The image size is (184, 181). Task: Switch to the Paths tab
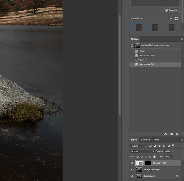point(156,140)
